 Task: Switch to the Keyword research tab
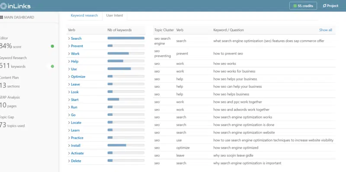[84, 16]
